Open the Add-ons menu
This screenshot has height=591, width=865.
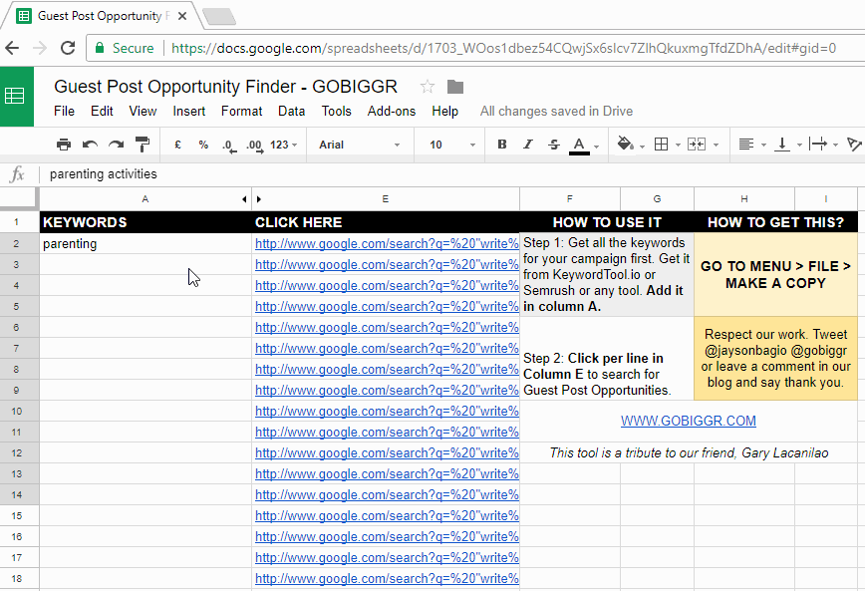[x=392, y=111]
